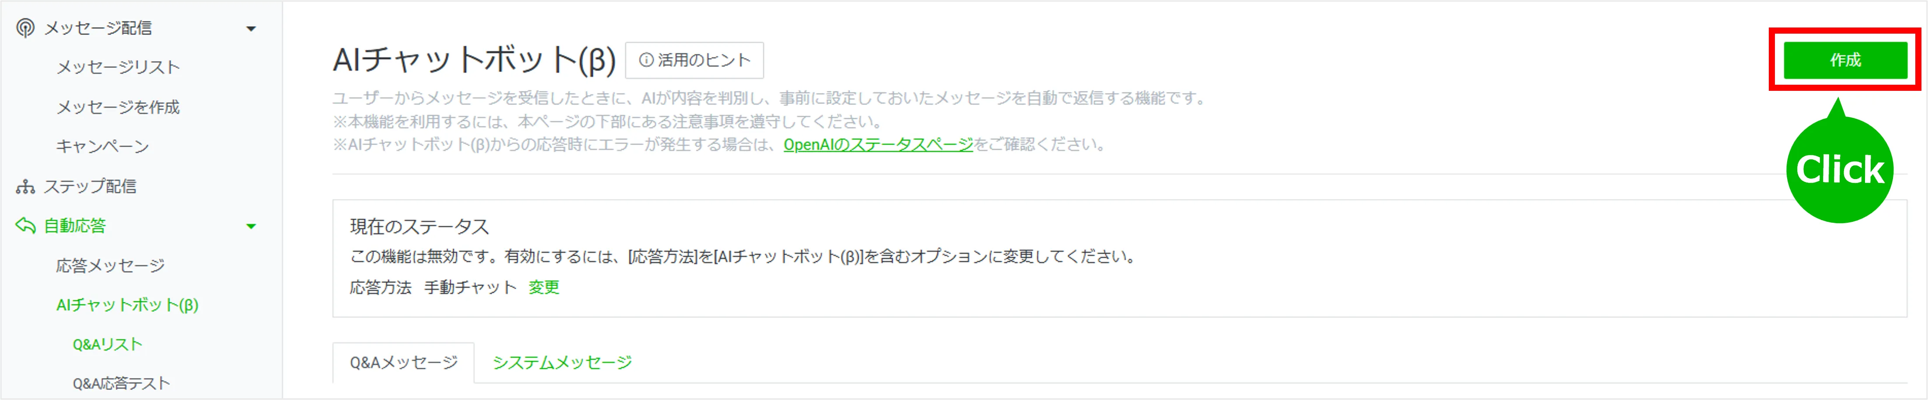Image resolution: width=1928 pixels, height=400 pixels.
Task: Open Q&Aリスト in the sidebar
Action: pos(107,345)
